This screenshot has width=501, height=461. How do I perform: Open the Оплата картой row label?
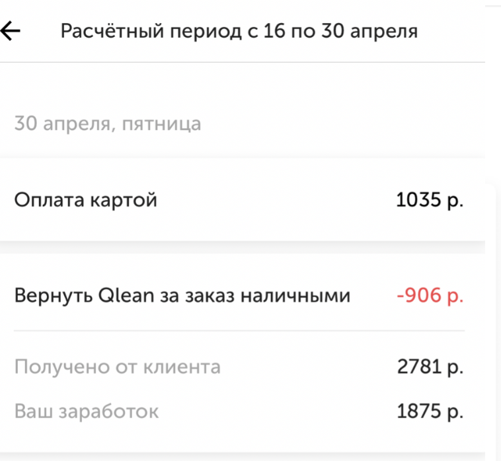coord(86,199)
